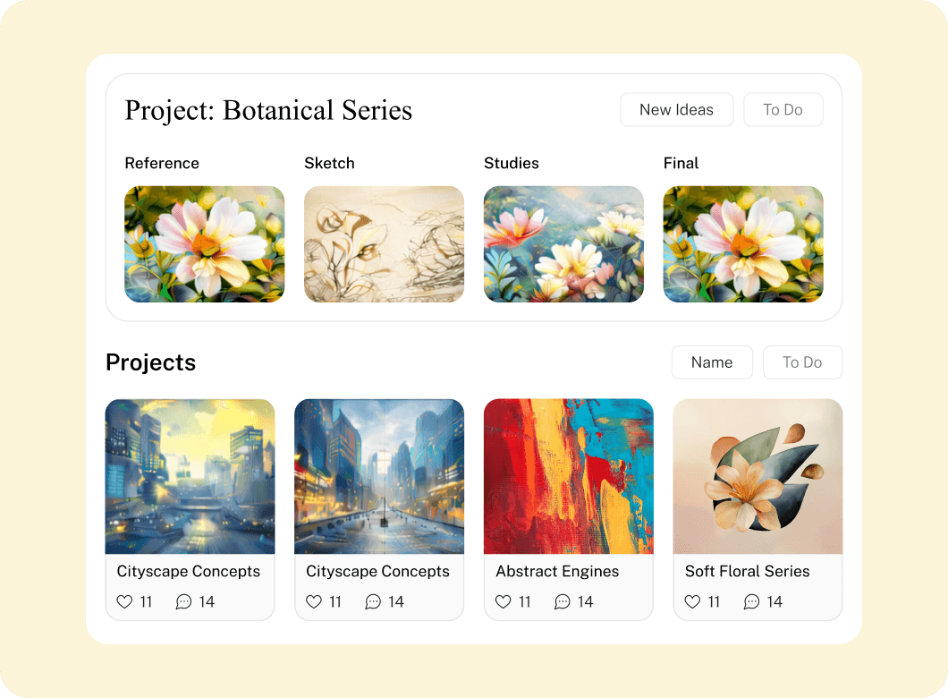Click the comment icon under Abstract Engines
Viewport: 948px width, 698px height.
[x=563, y=602]
